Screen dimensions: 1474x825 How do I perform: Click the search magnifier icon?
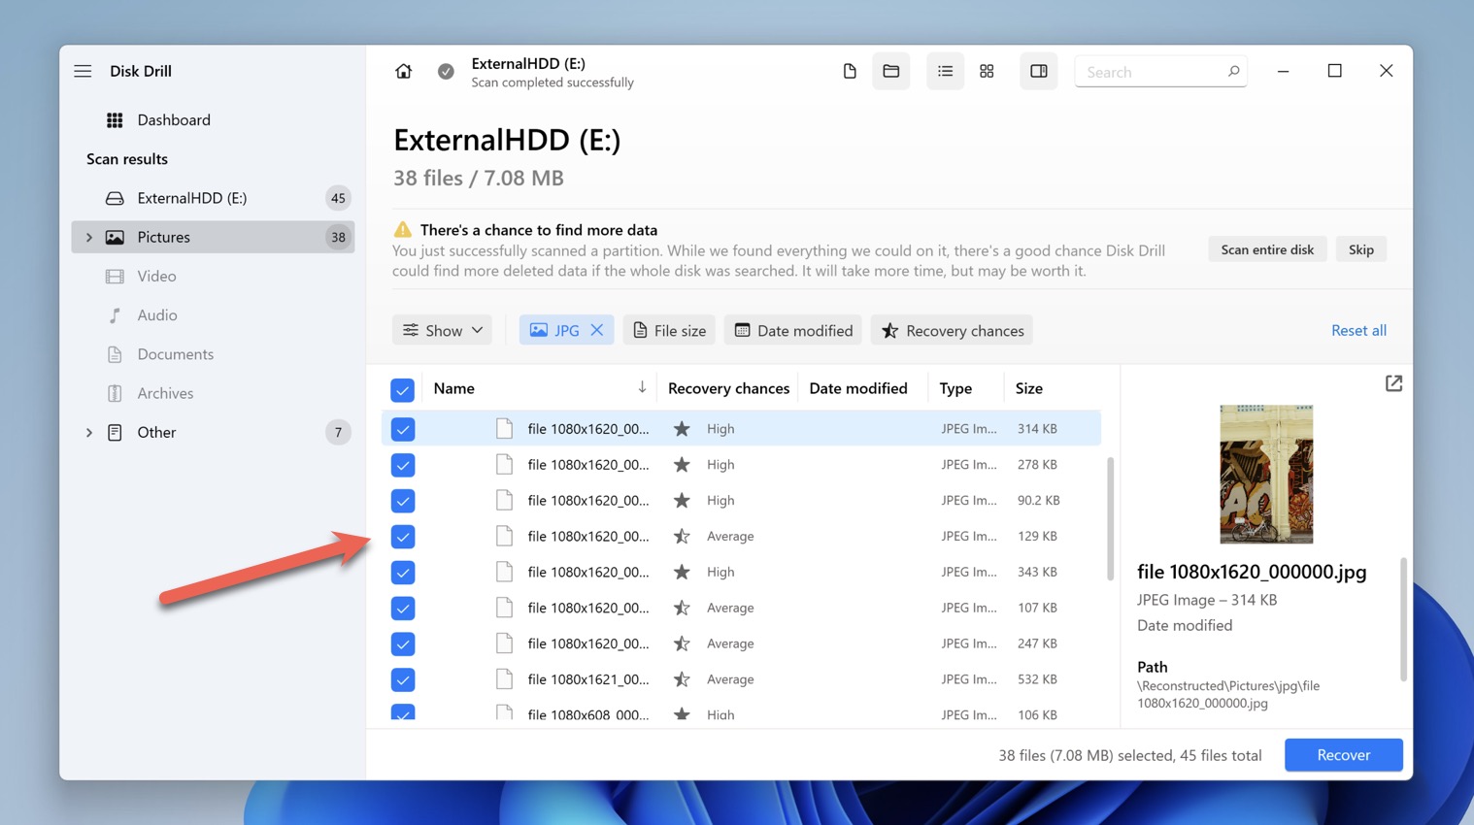[x=1233, y=71]
